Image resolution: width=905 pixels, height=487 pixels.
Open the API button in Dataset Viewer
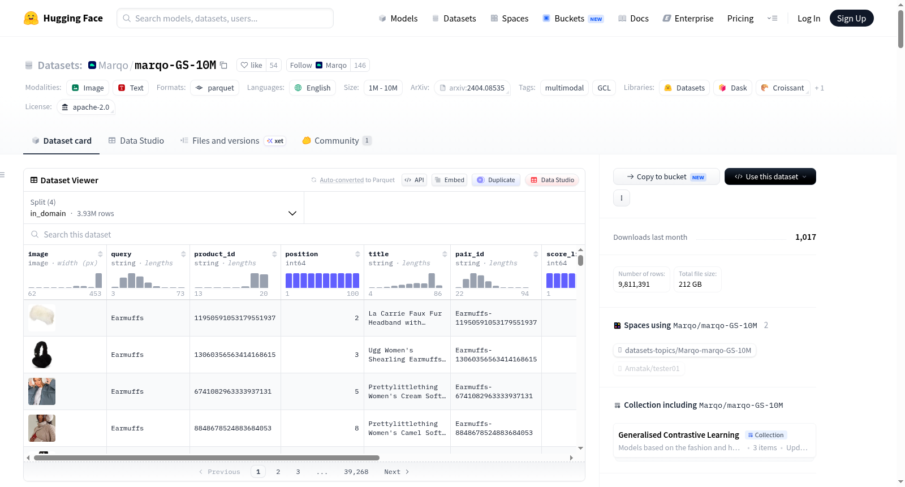coord(414,180)
